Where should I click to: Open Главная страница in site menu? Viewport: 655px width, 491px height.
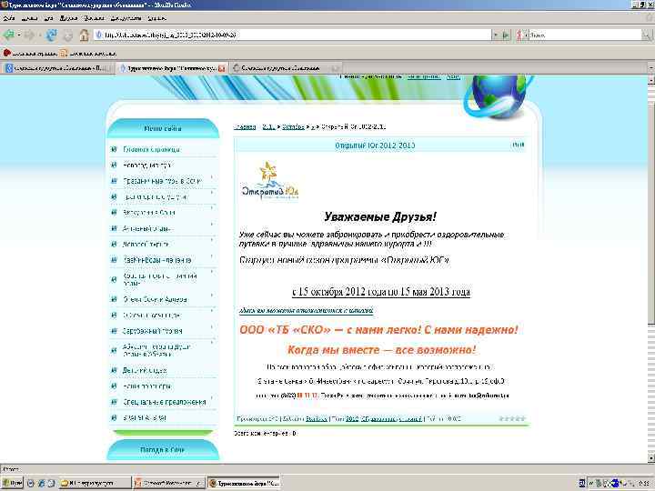152,149
